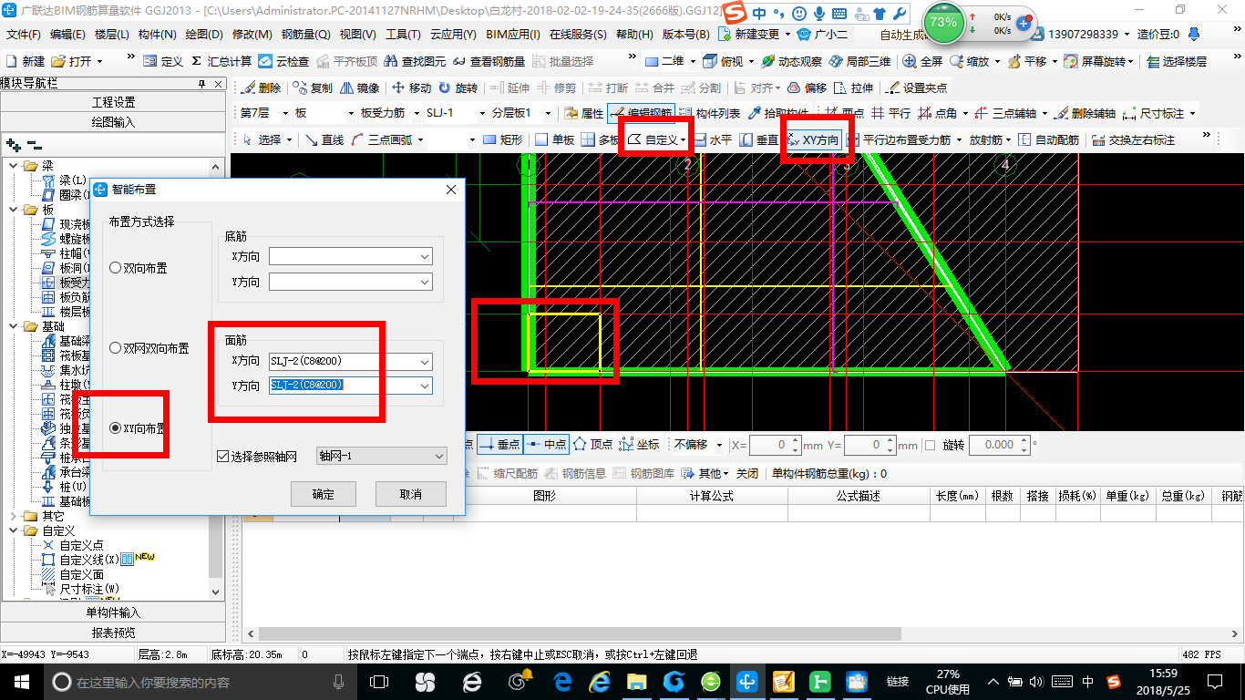Open 局部三维 partial 3D view
This screenshot has height=700, width=1245.
(x=859, y=61)
